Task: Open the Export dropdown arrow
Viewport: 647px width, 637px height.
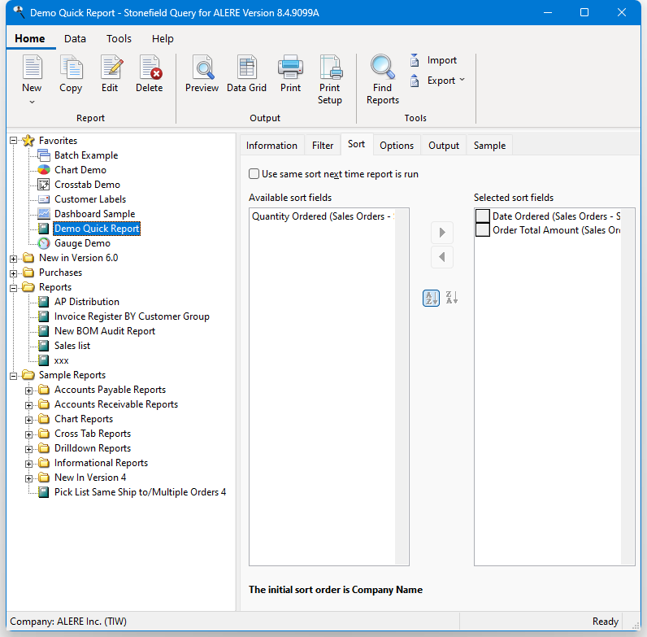Action: tap(462, 79)
